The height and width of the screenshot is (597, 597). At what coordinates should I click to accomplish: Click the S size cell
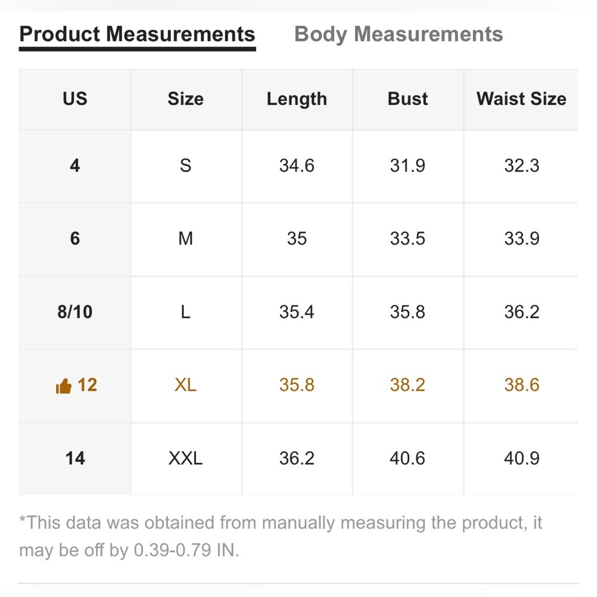(x=186, y=166)
